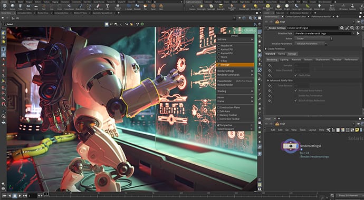Open the Set View submenu
The width and height of the screenshot is (364, 200).
click(235, 39)
